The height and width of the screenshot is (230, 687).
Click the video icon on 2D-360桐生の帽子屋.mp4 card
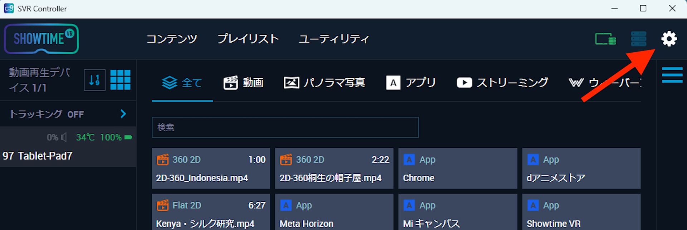(286, 160)
